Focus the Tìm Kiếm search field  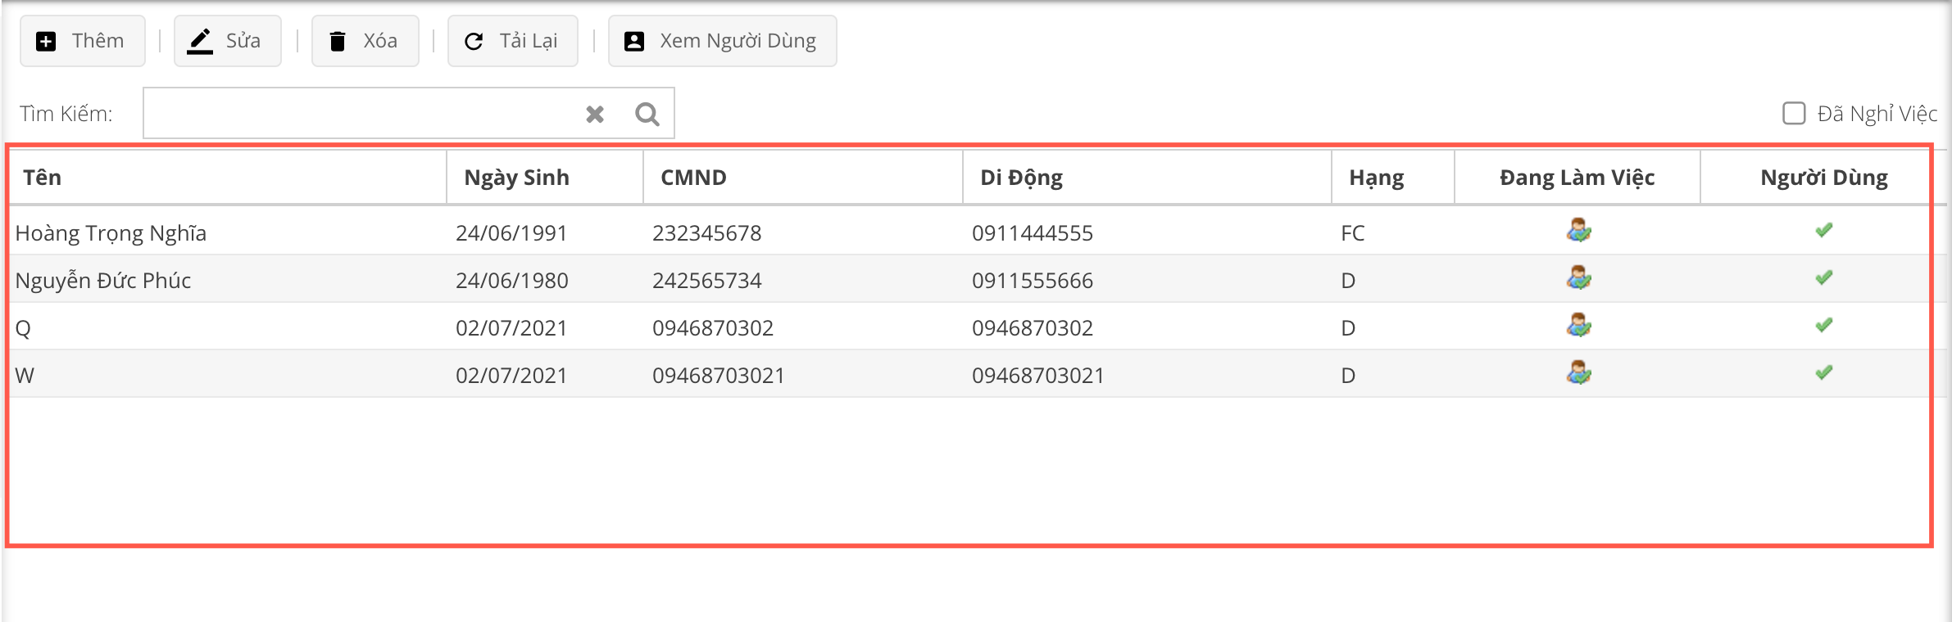[361, 114]
